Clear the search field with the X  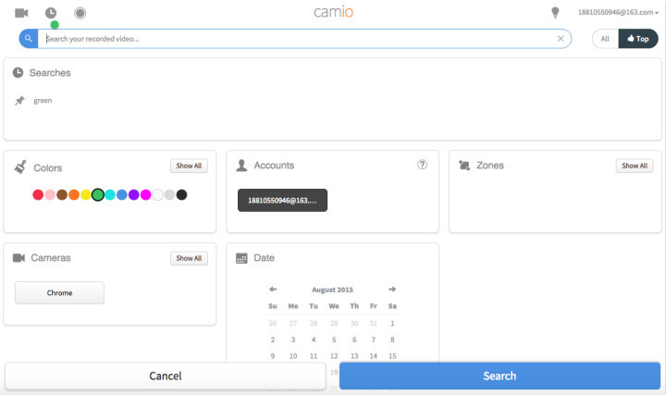coord(561,39)
